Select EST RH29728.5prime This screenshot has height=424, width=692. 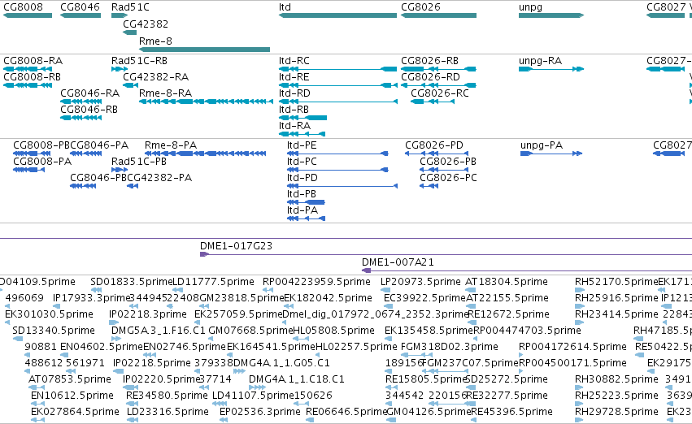click(x=616, y=412)
